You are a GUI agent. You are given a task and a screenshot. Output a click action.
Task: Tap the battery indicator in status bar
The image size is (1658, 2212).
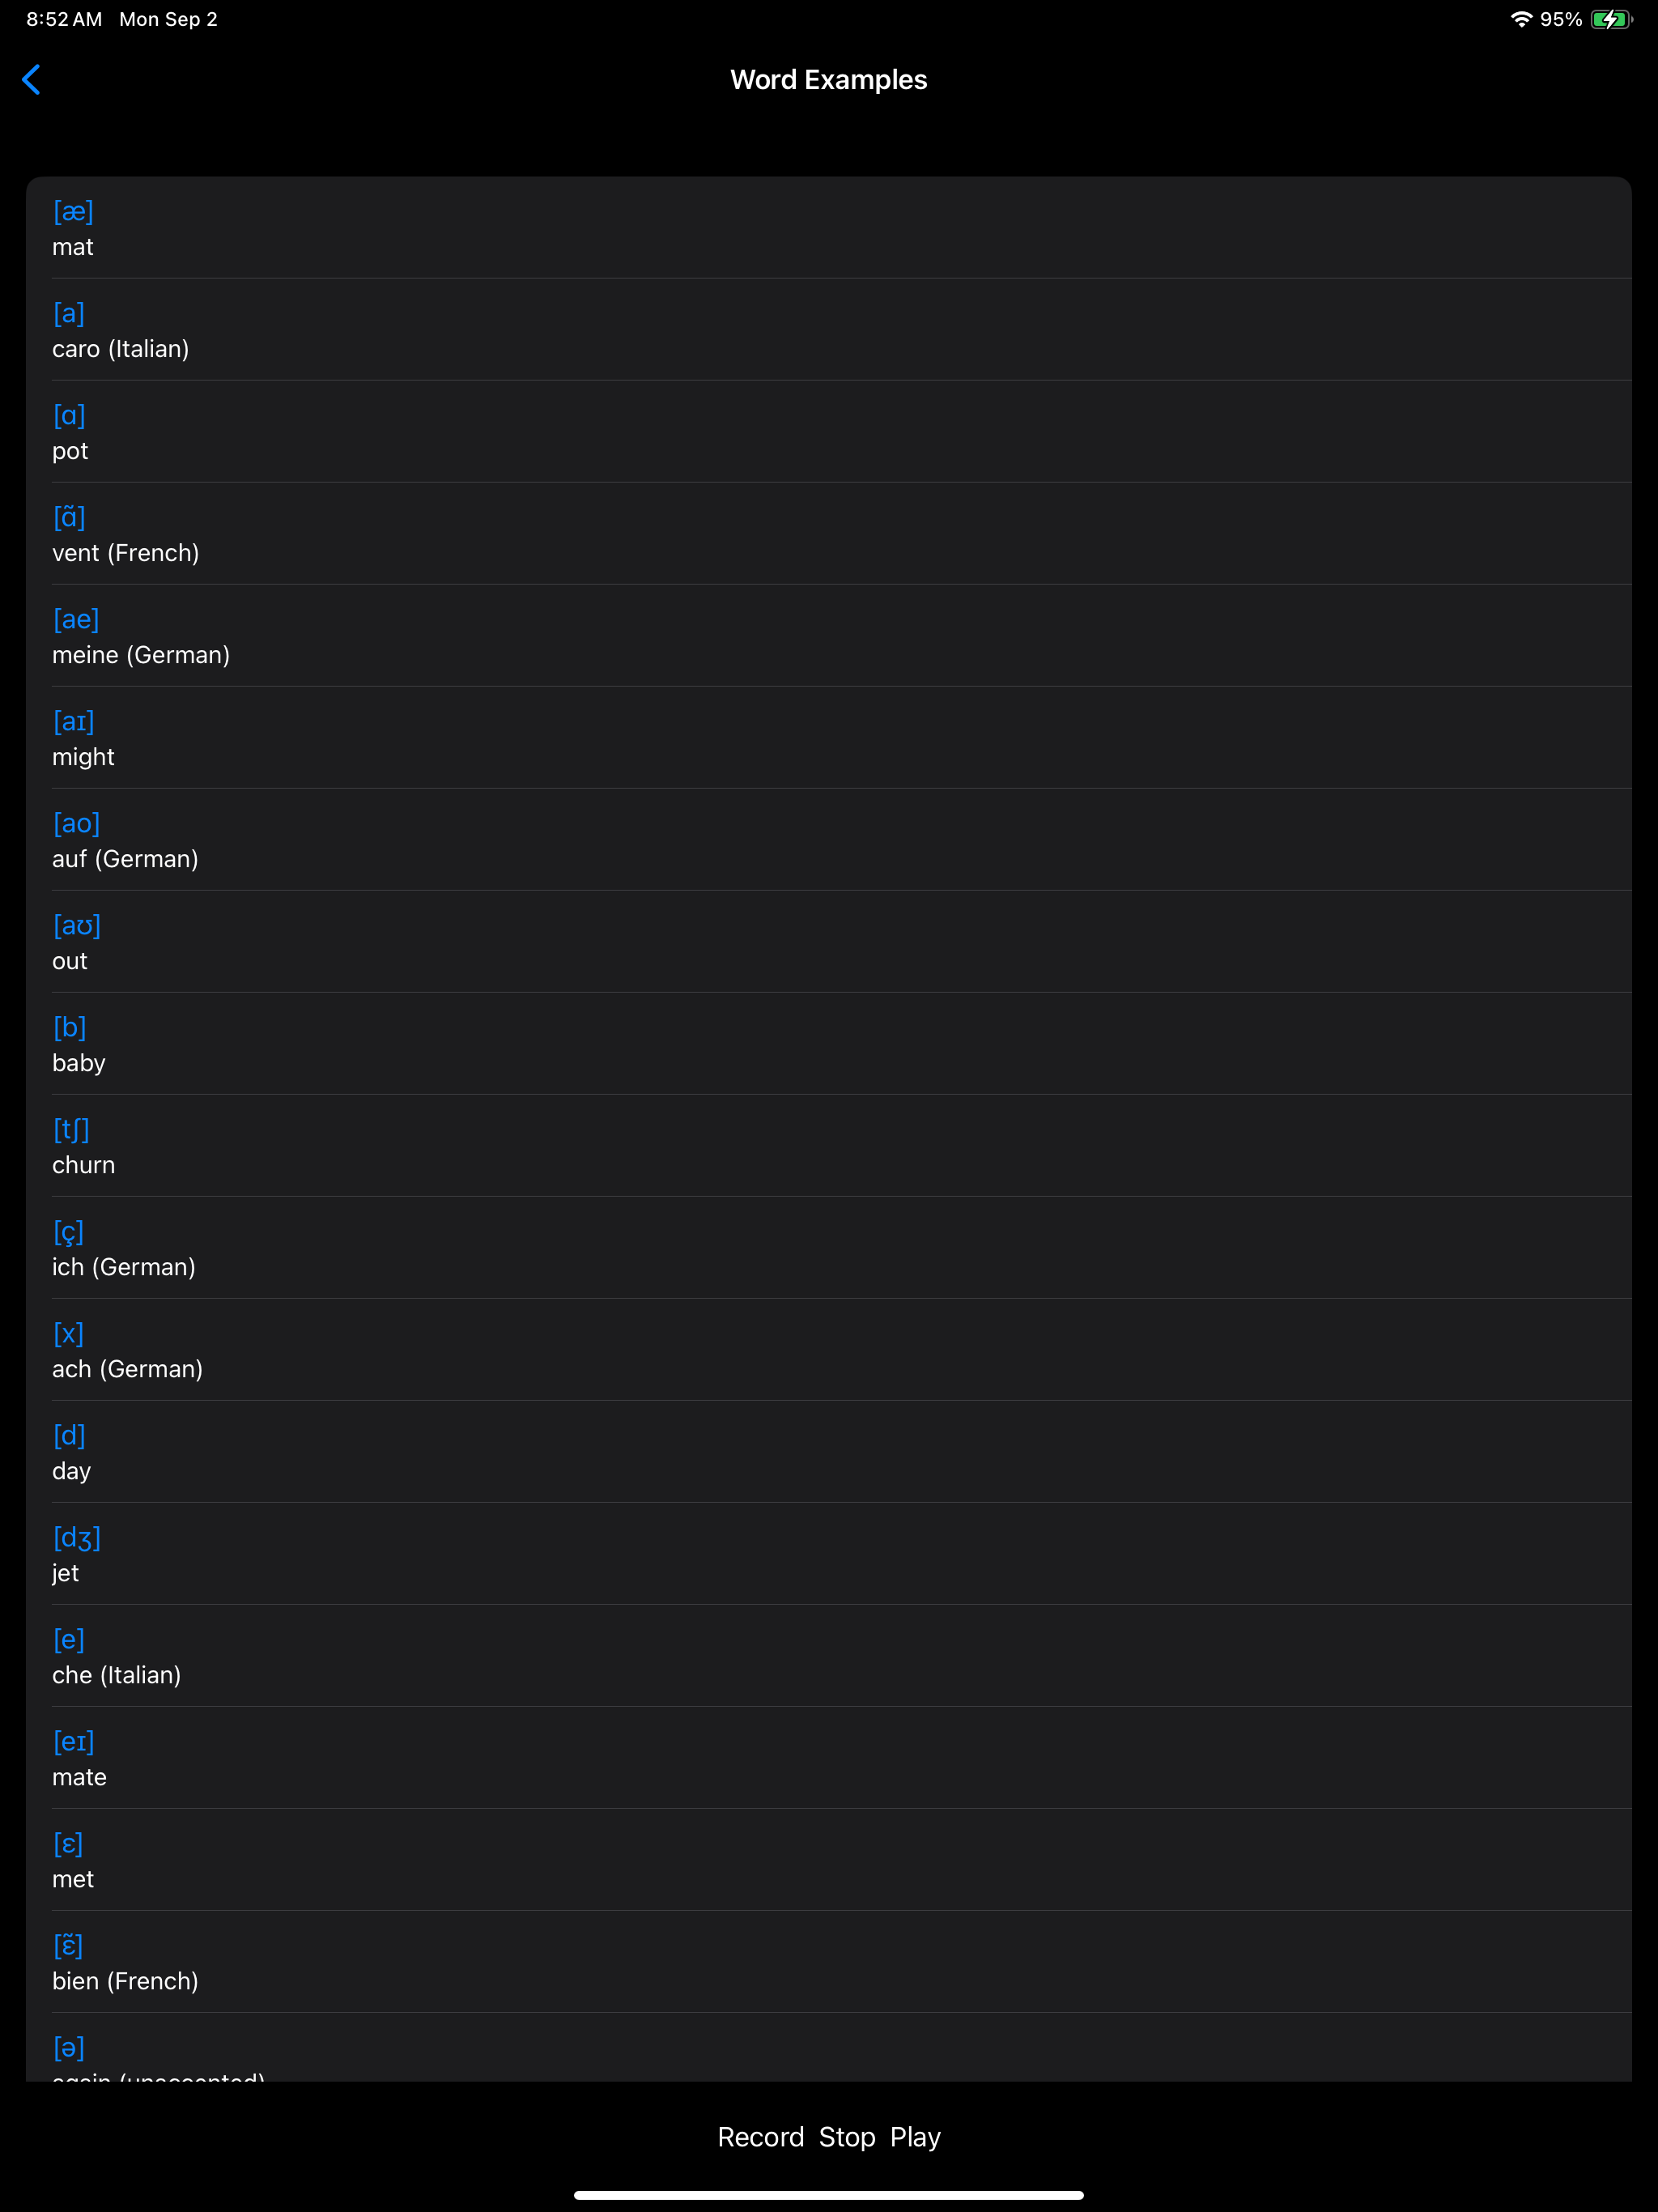pyautogui.click(x=1611, y=19)
